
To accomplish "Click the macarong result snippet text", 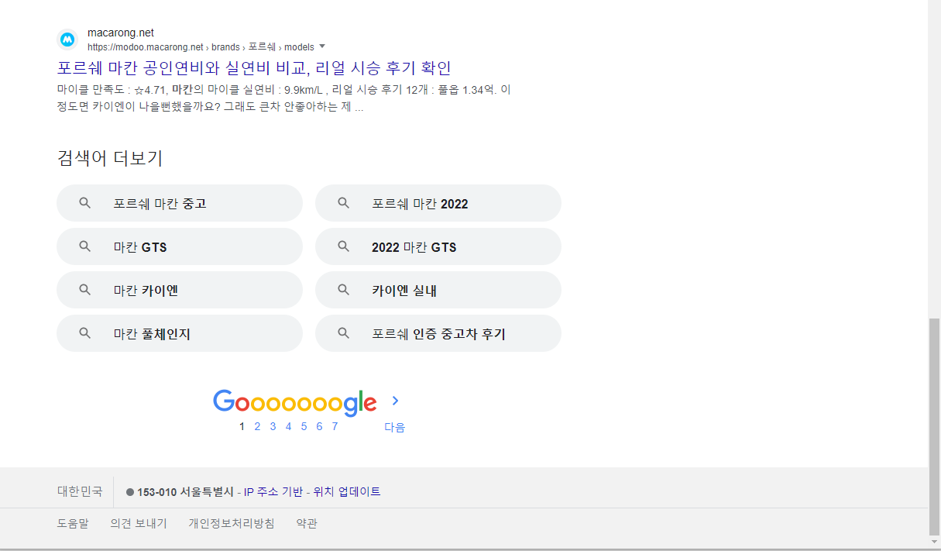I will click(x=284, y=98).
